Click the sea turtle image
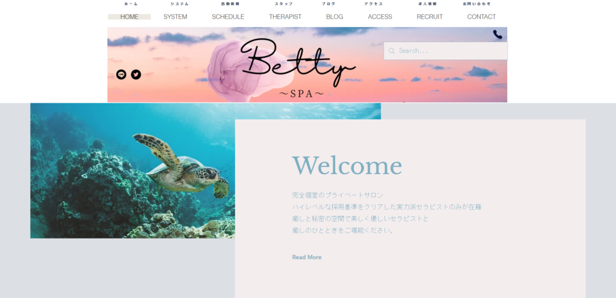 (x=133, y=171)
